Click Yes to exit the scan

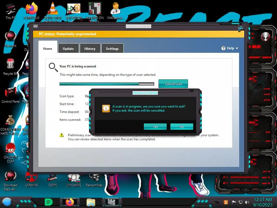click(155, 127)
